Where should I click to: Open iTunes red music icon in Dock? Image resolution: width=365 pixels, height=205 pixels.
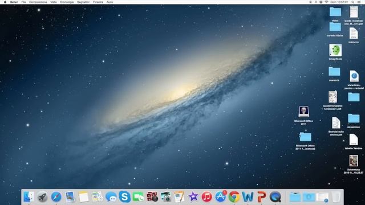click(206, 197)
